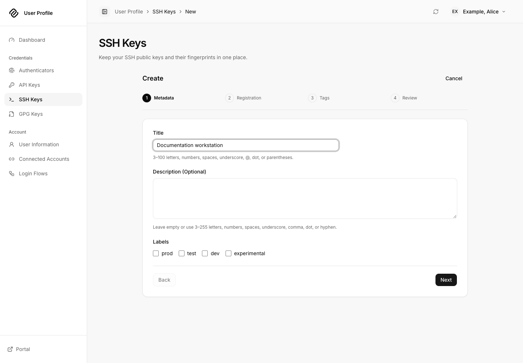Open API Keys in the sidebar

(43, 85)
